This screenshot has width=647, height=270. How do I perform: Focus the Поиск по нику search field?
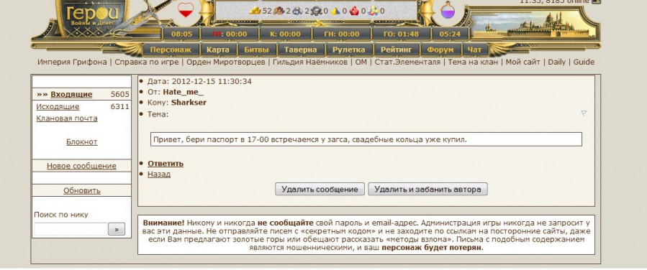71,229
